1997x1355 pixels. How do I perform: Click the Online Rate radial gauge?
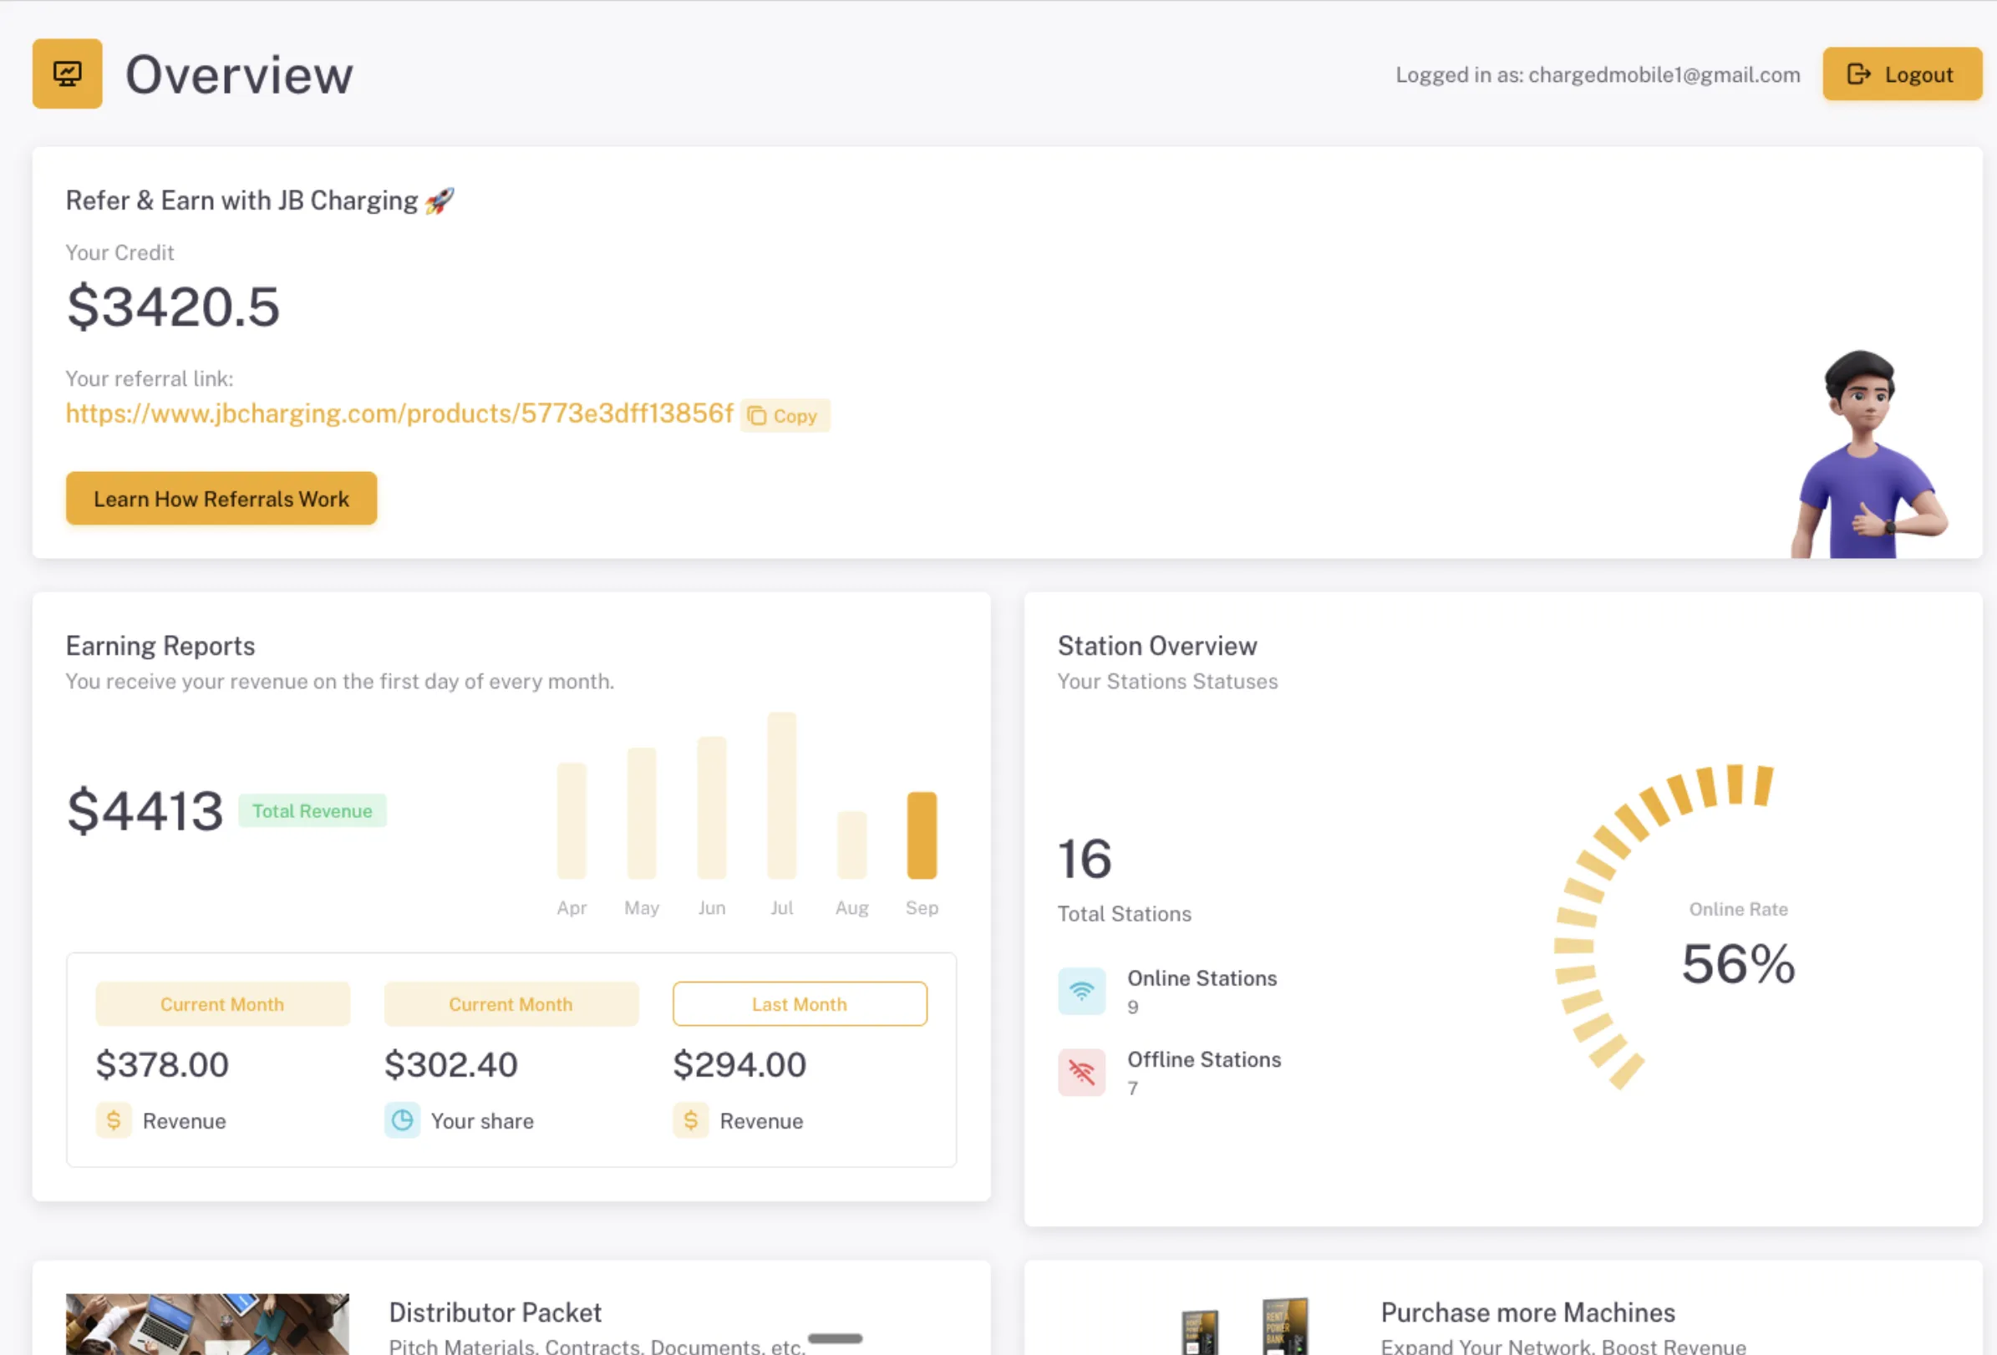click(1664, 926)
